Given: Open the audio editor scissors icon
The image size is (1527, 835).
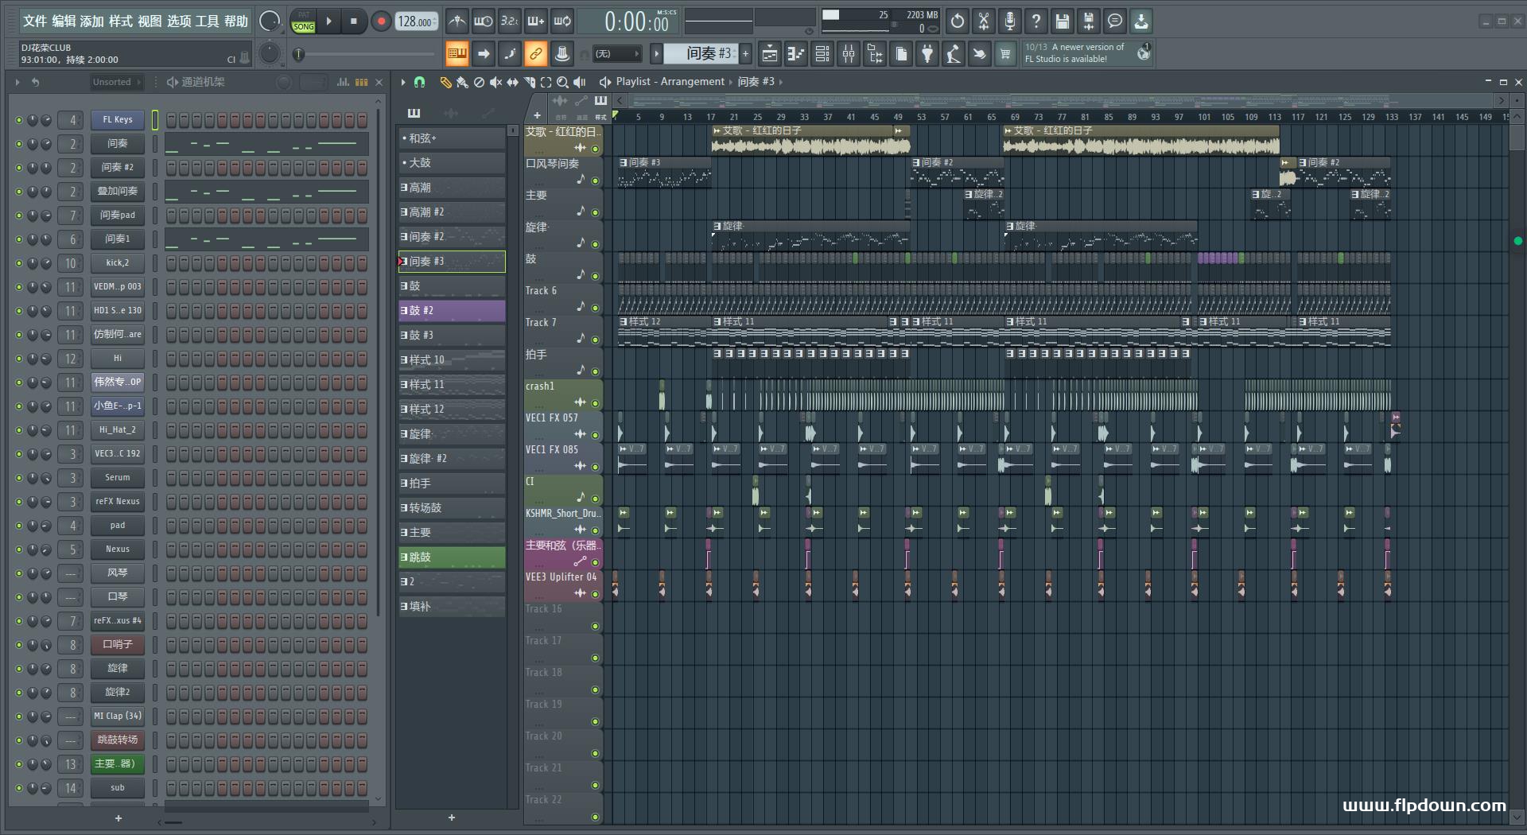Looking at the screenshot, I should pos(984,21).
